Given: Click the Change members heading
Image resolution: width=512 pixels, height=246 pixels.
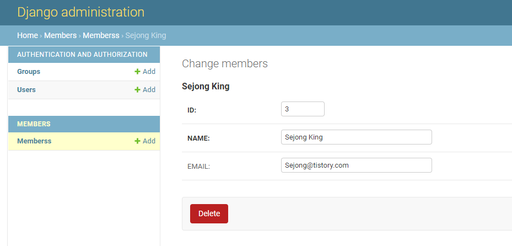Looking at the screenshot, I should 225,63.
